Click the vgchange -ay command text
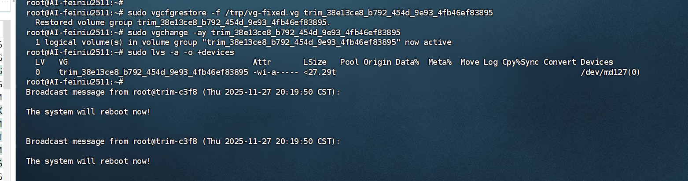The height and width of the screenshot is (181, 688). [x=264, y=32]
